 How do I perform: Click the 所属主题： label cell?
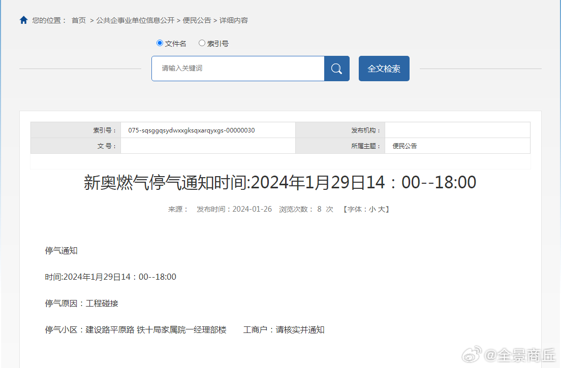340,146
